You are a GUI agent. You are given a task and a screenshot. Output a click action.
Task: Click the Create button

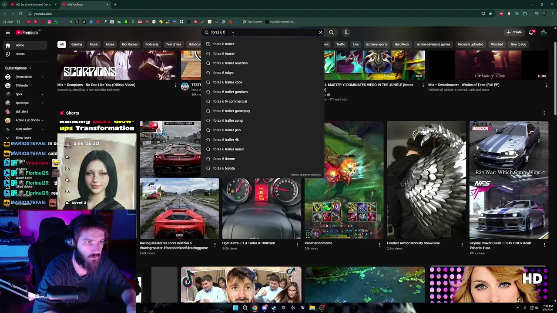(514, 32)
